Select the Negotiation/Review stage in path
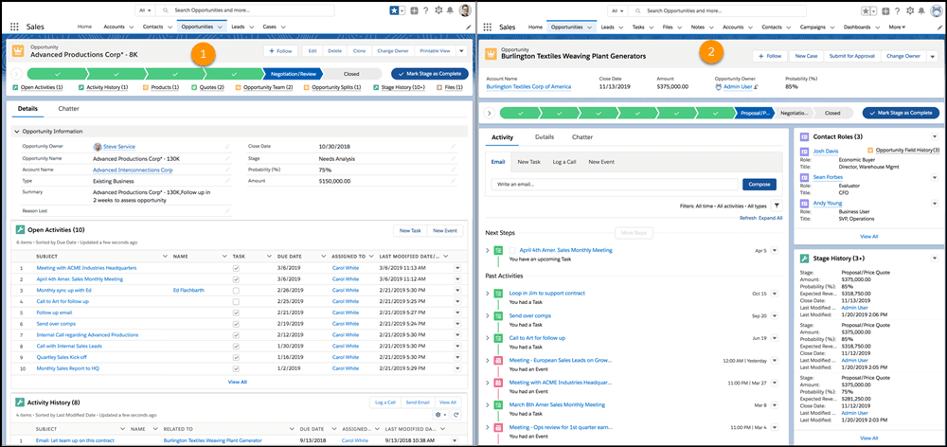 [x=293, y=73]
